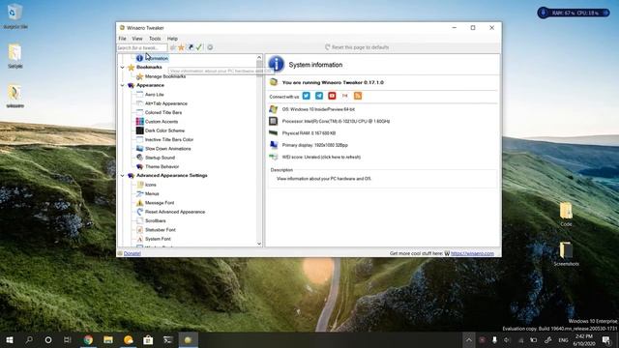Open the File menu

click(123, 39)
